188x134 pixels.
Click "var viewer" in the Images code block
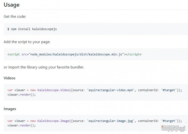(16, 121)
